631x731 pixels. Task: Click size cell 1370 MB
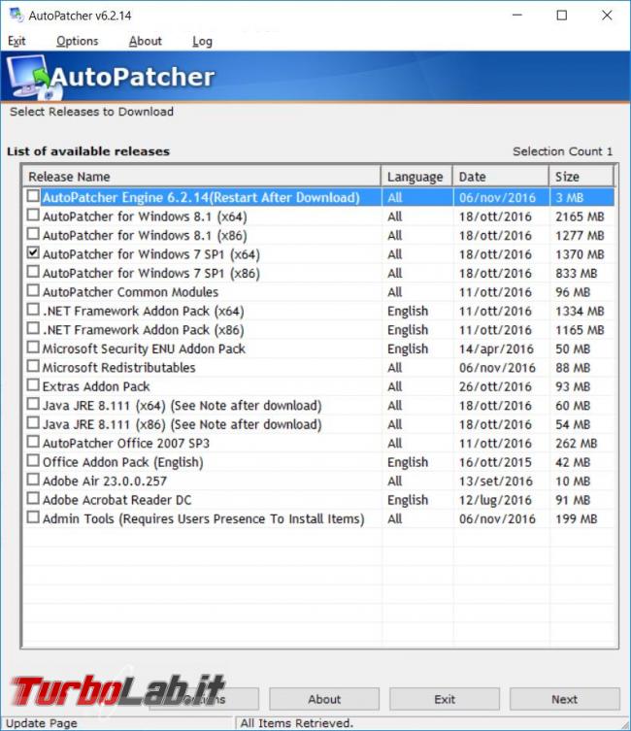click(x=580, y=254)
